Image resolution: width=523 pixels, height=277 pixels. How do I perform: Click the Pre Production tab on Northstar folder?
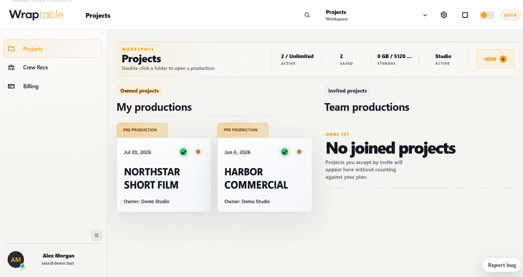point(142,130)
